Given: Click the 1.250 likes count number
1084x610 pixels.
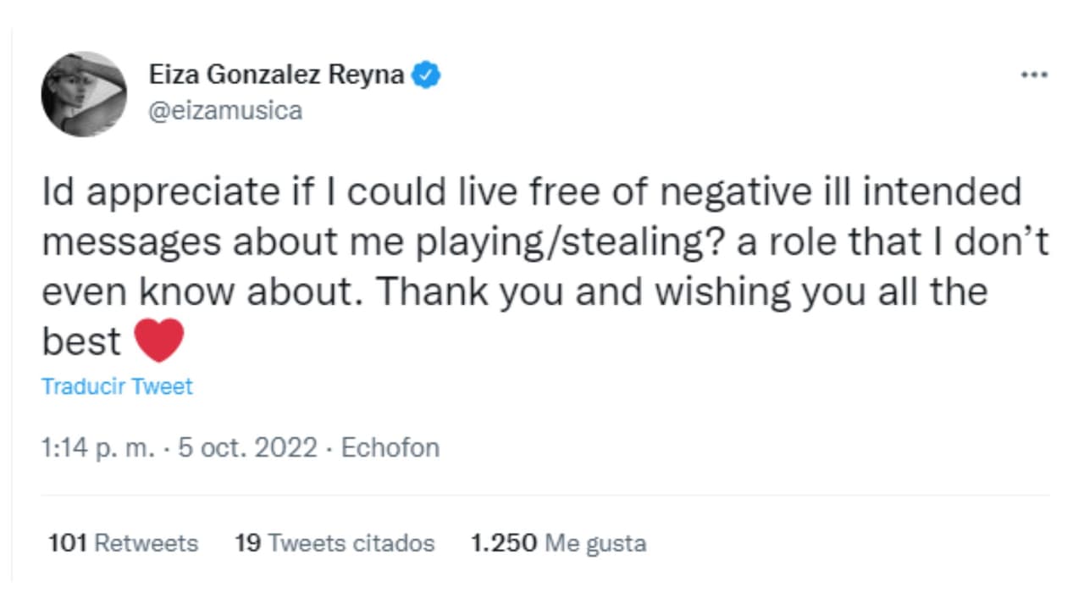Looking at the screenshot, I should 503,543.
